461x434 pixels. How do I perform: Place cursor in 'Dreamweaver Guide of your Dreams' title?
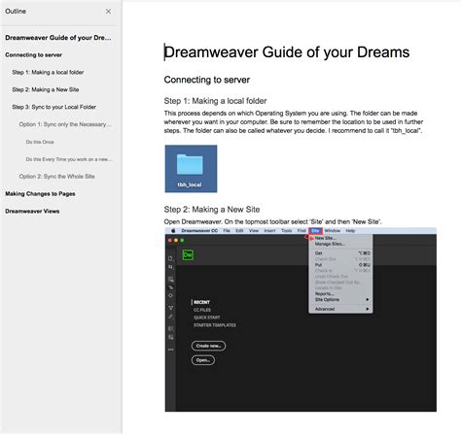point(287,52)
